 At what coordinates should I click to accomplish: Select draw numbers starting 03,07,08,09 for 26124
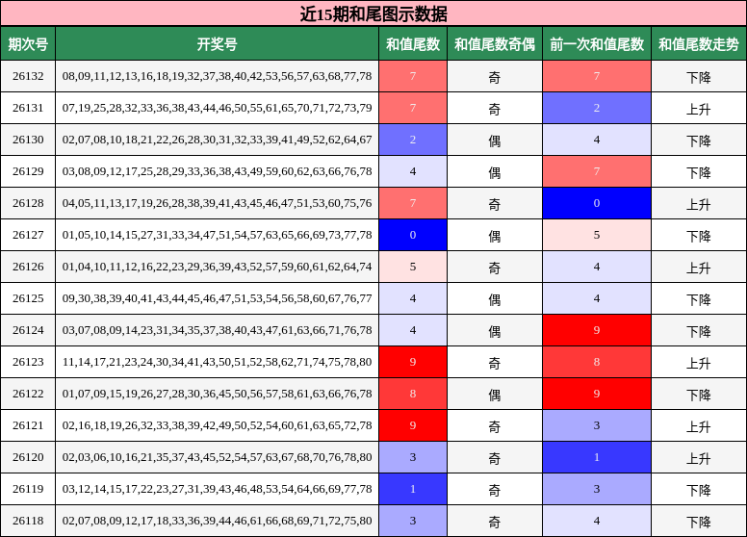pos(218,330)
